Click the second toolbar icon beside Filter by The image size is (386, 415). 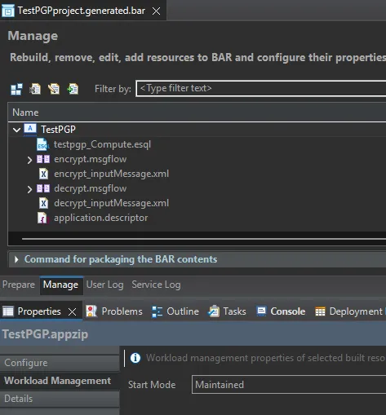click(35, 89)
